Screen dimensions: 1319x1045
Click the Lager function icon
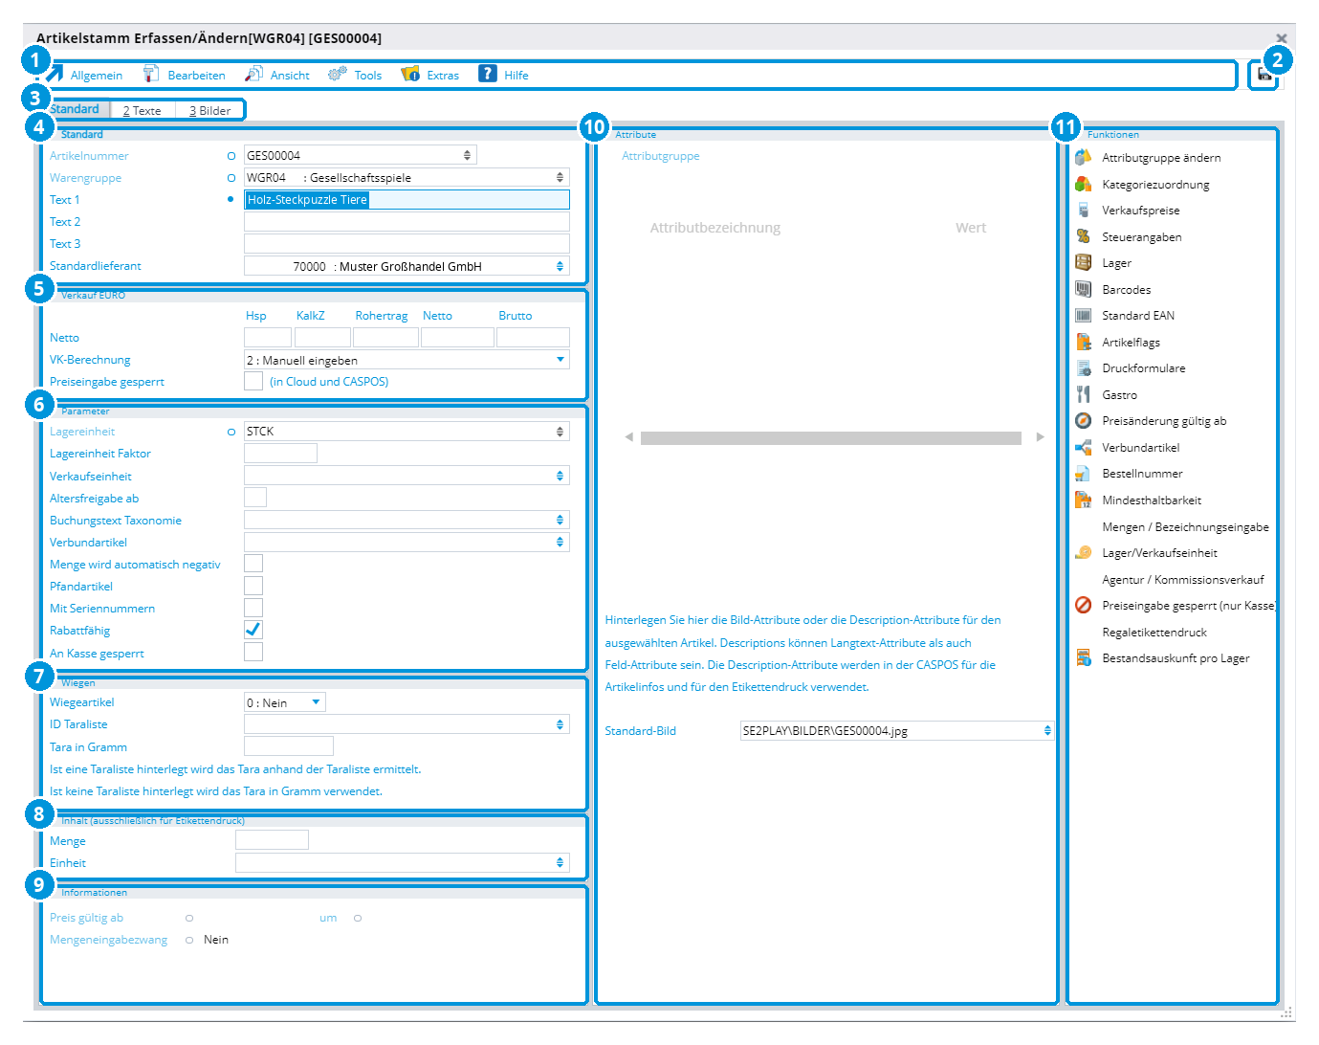click(x=1083, y=263)
